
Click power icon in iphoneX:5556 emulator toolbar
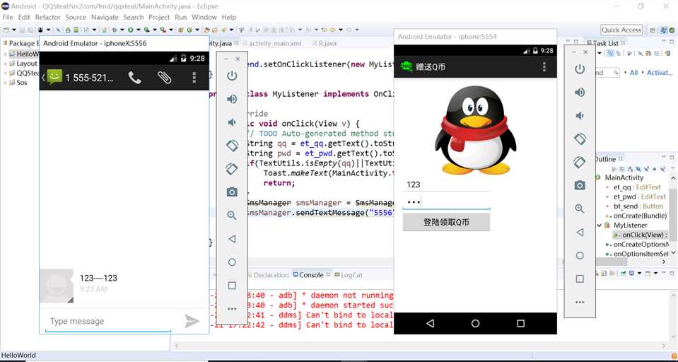coord(232,76)
